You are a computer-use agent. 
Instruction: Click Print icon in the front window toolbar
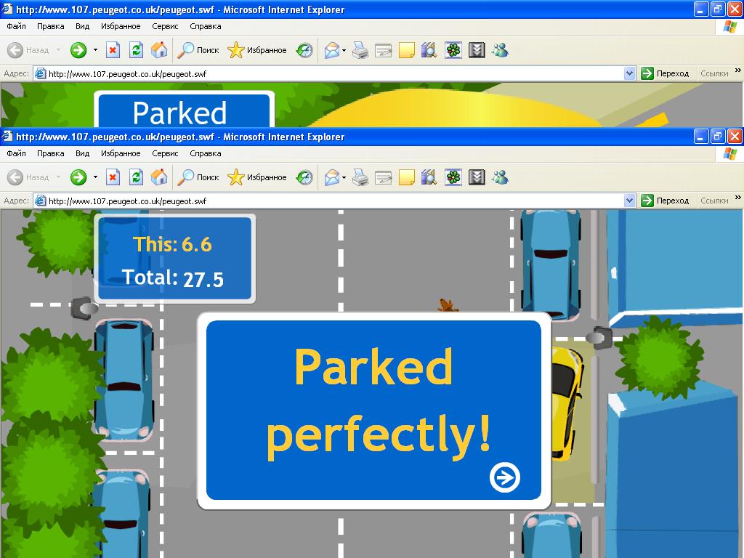360,177
